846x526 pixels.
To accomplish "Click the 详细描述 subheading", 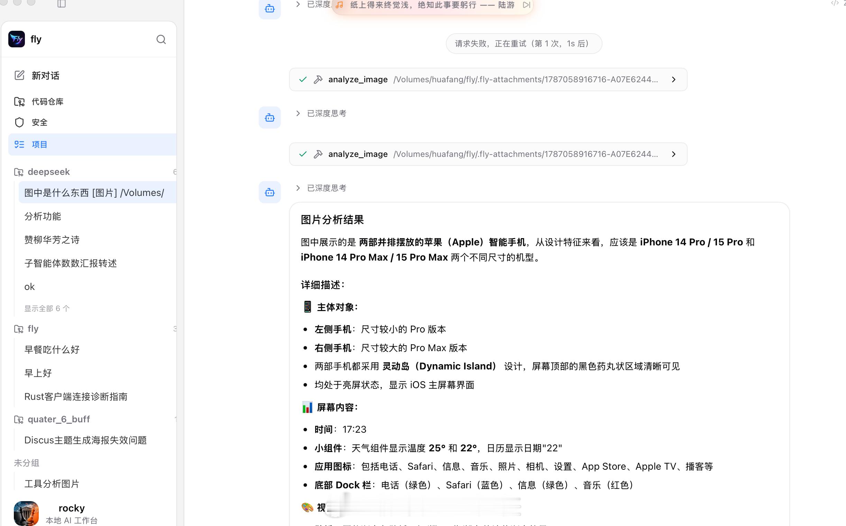I will 322,285.
